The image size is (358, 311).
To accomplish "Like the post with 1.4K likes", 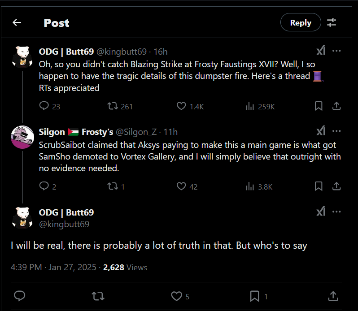I will coord(181,106).
